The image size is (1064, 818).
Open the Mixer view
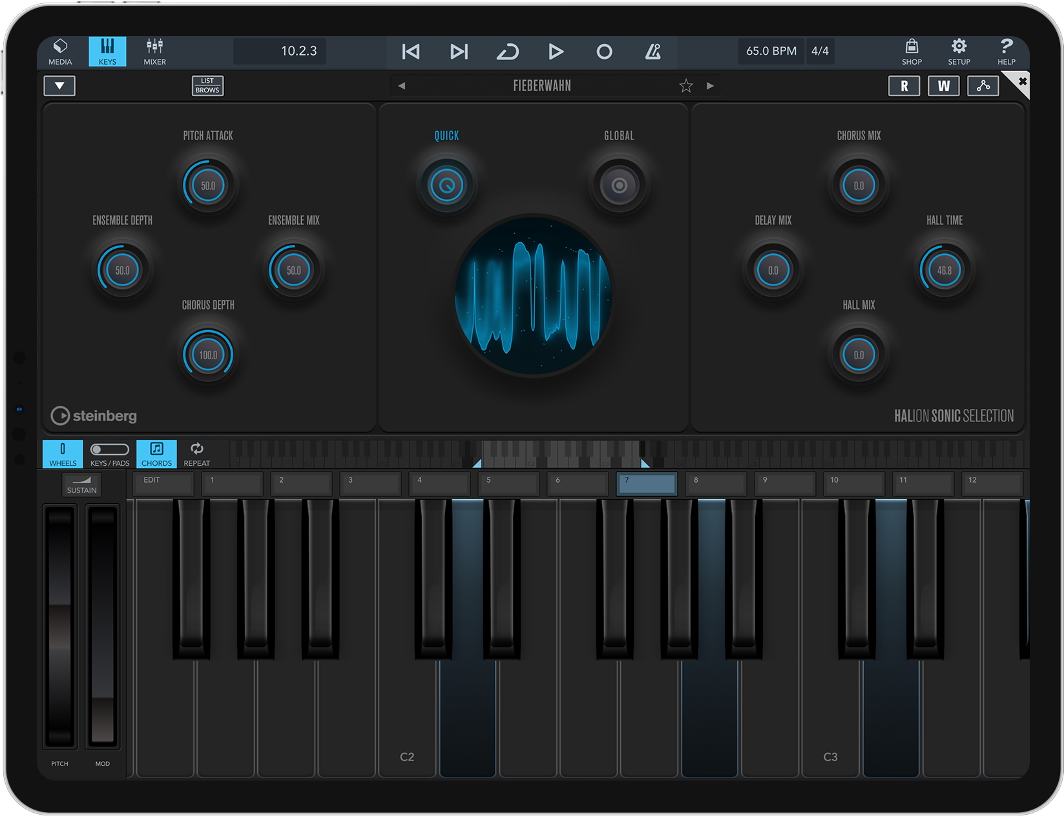click(154, 52)
